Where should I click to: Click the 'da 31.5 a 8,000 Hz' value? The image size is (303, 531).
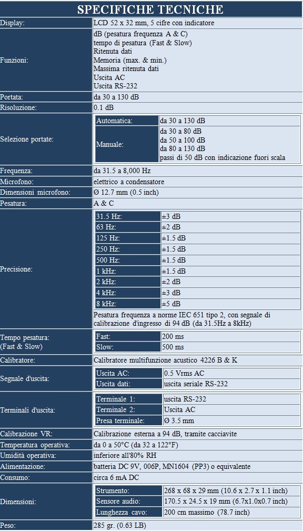point(122,171)
